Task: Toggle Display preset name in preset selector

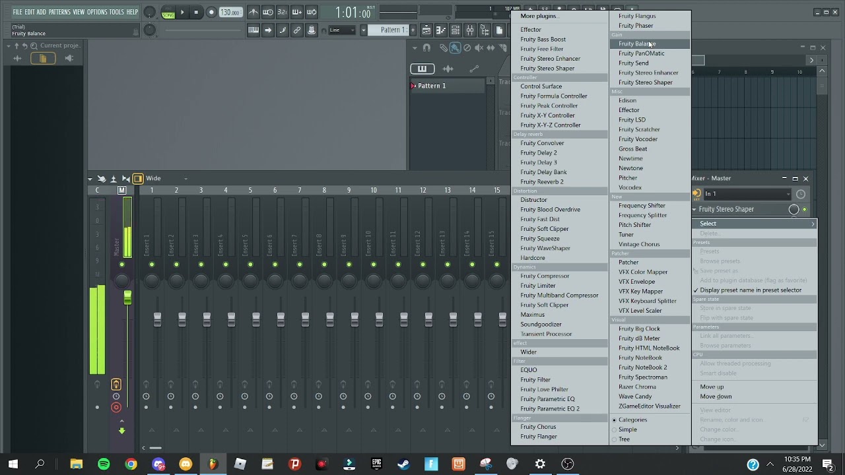Action: 755,290
